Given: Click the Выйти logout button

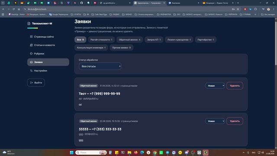Looking at the screenshot, I should click(36, 83).
